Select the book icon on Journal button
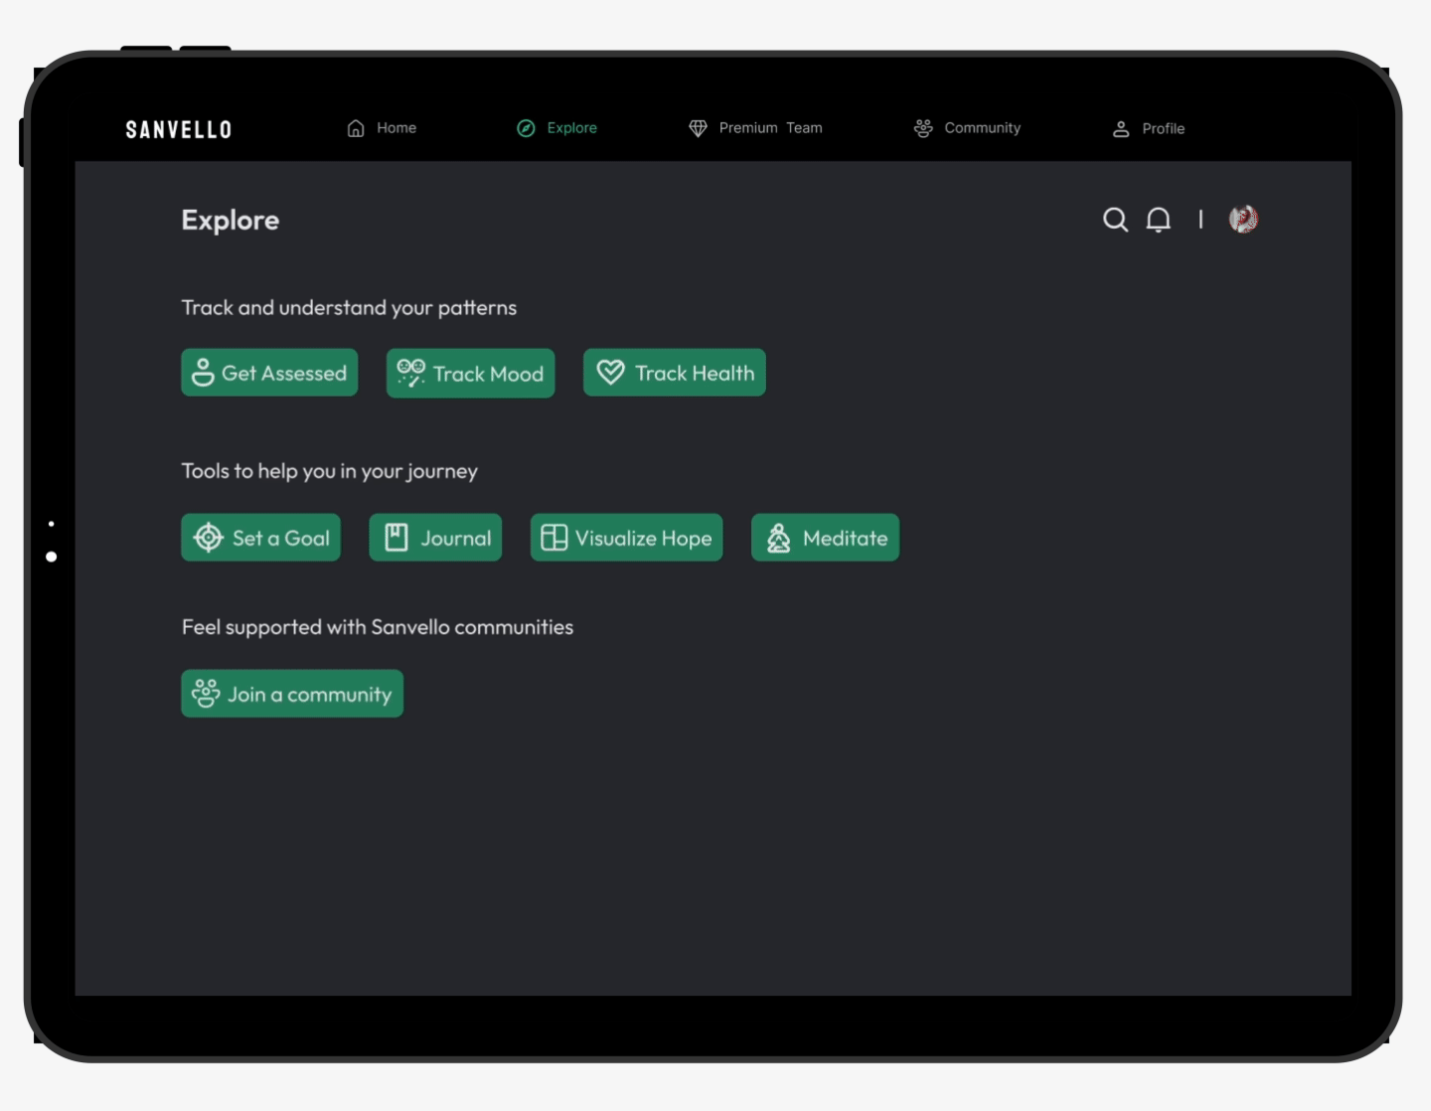Viewport: 1431px width, 1111px height. coord(397,537)
